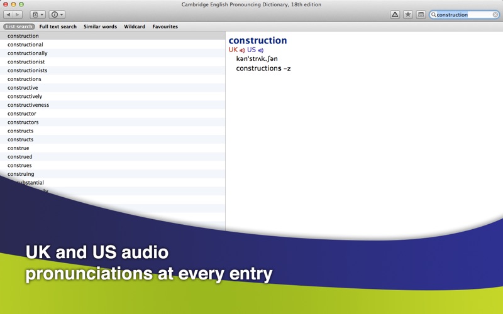Switch to the Similar words tab
The image size is (503, 314).
100,27
